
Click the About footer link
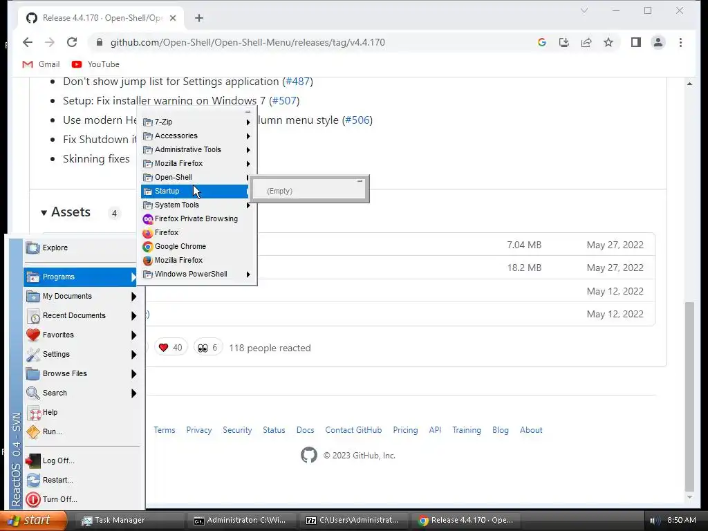[531, 430]
